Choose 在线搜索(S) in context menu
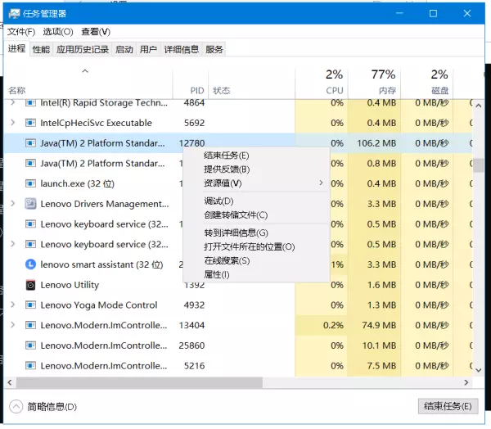The height and width of the screenshot is (429, 491). coord(256,260)
